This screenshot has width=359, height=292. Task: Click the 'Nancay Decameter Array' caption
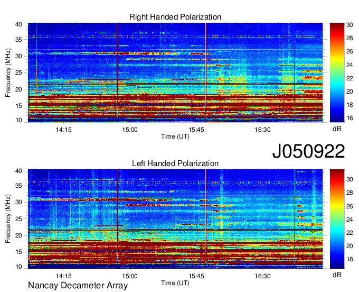[78, 286]
